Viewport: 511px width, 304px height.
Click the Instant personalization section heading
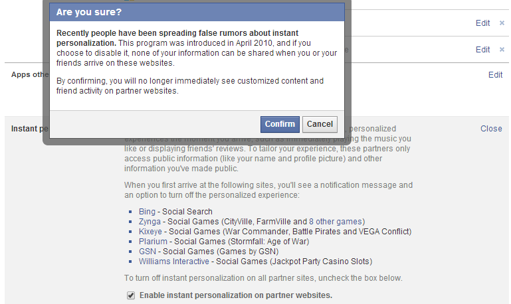27,129
